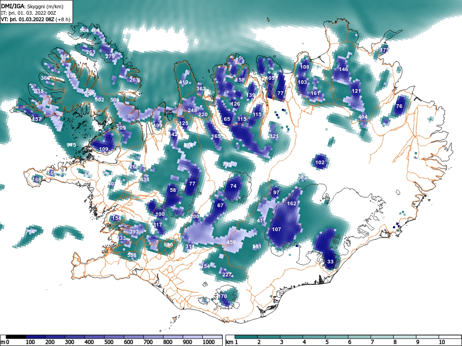Click the 935 visibility value
Viewport: 462px width, 346px height.
[168, 245]
